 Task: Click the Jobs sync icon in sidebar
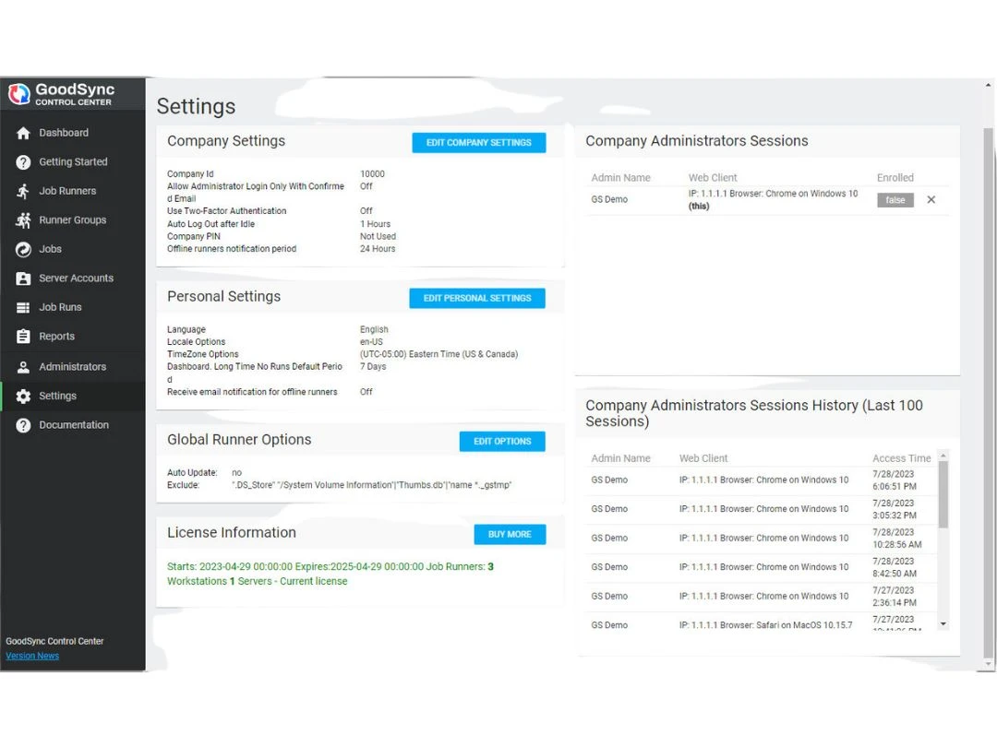point(23,249)
